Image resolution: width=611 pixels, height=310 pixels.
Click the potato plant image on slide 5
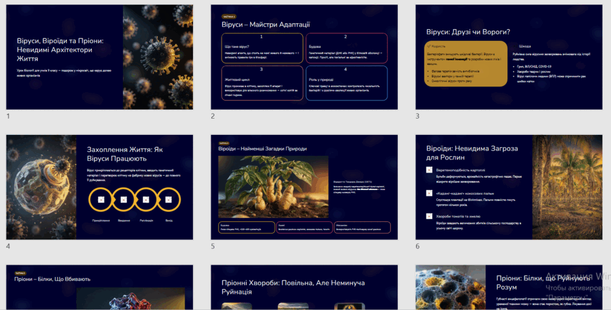click(273, 187)
